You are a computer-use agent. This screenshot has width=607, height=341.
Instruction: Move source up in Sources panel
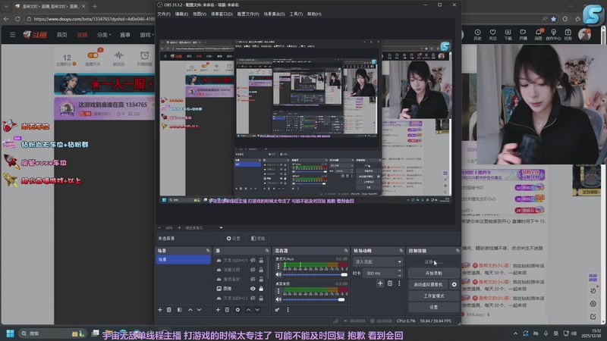248,310
